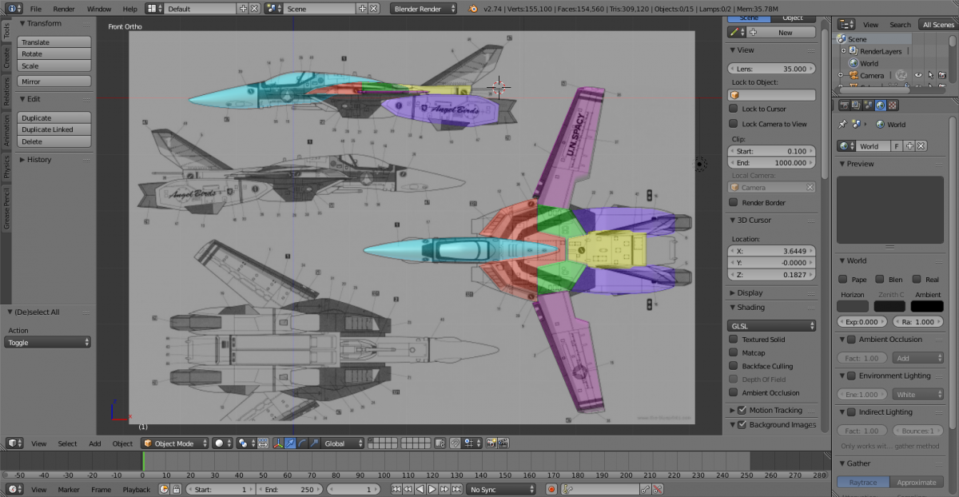Click the OpenGL render image camera icon
Image resolution: width=959 pixels, height=497 pixels.
pyautogui.click(x=491, y=443)
